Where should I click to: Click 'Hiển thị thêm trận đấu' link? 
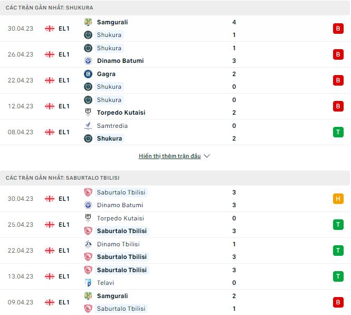169,156
